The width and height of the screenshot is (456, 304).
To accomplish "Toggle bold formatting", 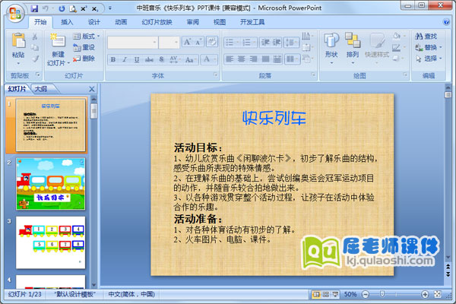I will click(x=112, y=59).
